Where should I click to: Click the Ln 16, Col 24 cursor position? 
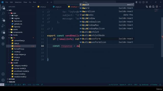click(113, 84)
